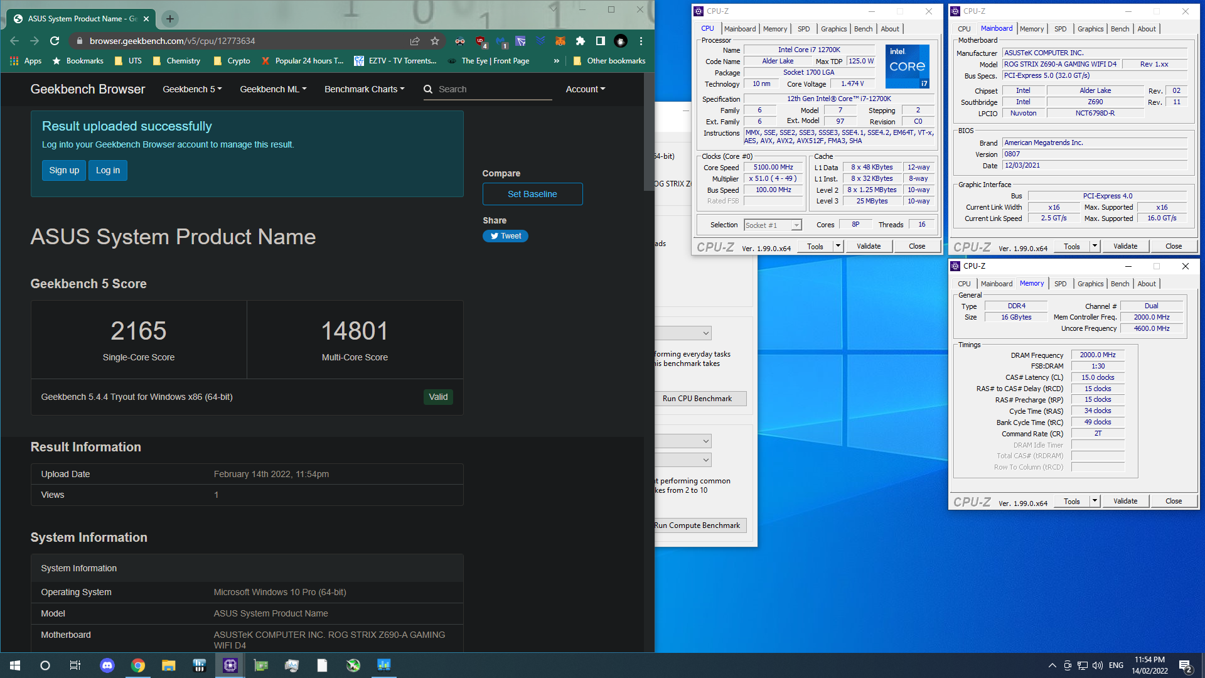
Task: Open the EZTV - TV Torrents bookmark
Action: [395, 61]
